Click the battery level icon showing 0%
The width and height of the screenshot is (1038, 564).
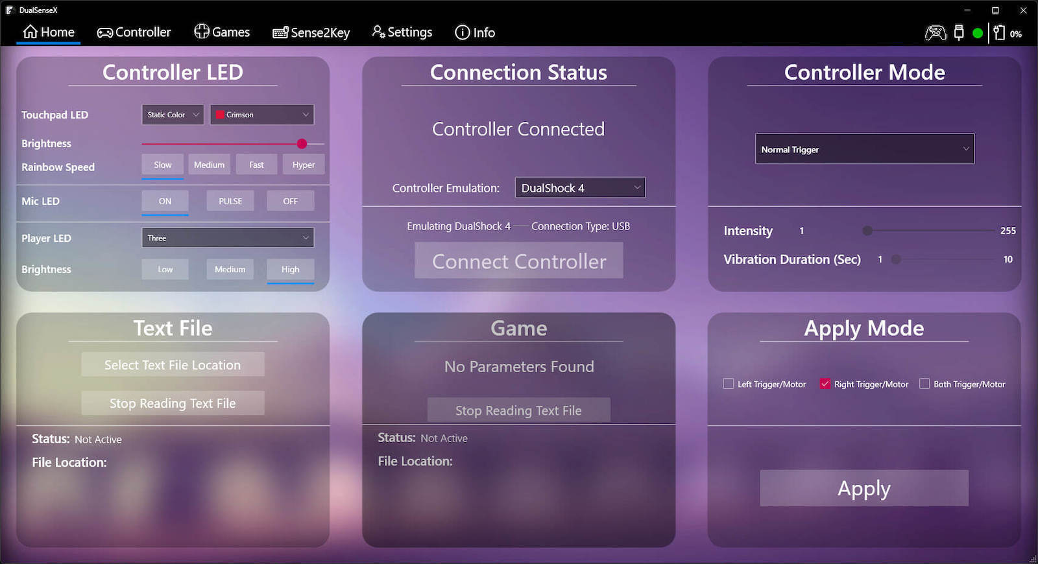point(999,33)
